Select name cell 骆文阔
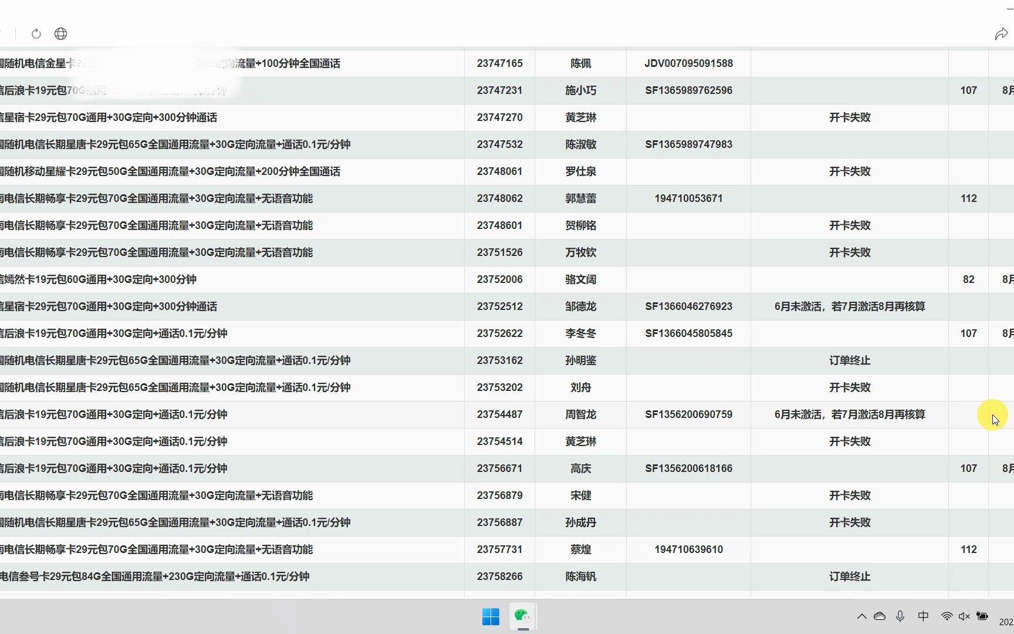 click(581, 279)
